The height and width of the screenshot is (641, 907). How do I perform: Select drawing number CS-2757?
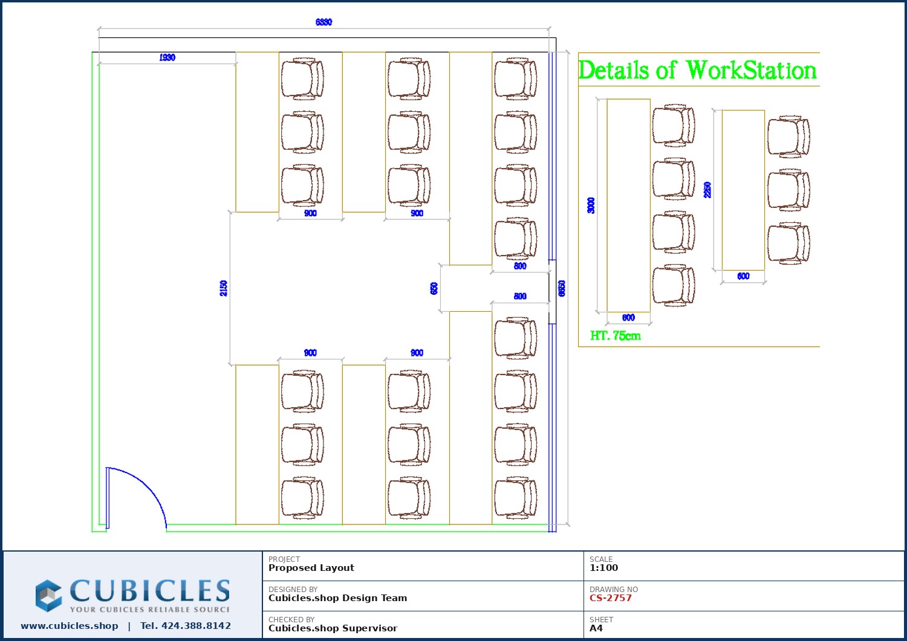(x=611, y=598)
